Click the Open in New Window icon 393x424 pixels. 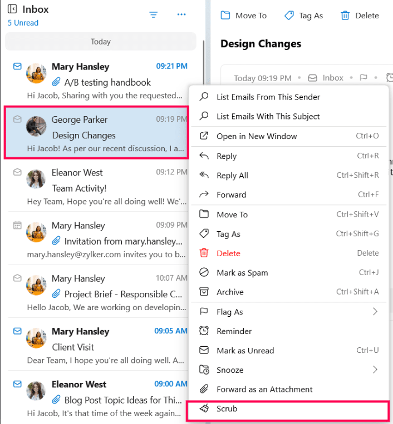click(204, 136)
